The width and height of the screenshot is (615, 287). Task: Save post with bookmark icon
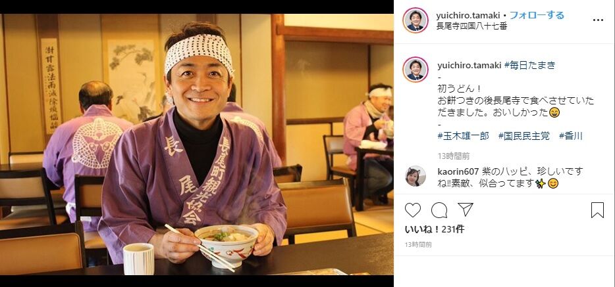coord(597,210)
